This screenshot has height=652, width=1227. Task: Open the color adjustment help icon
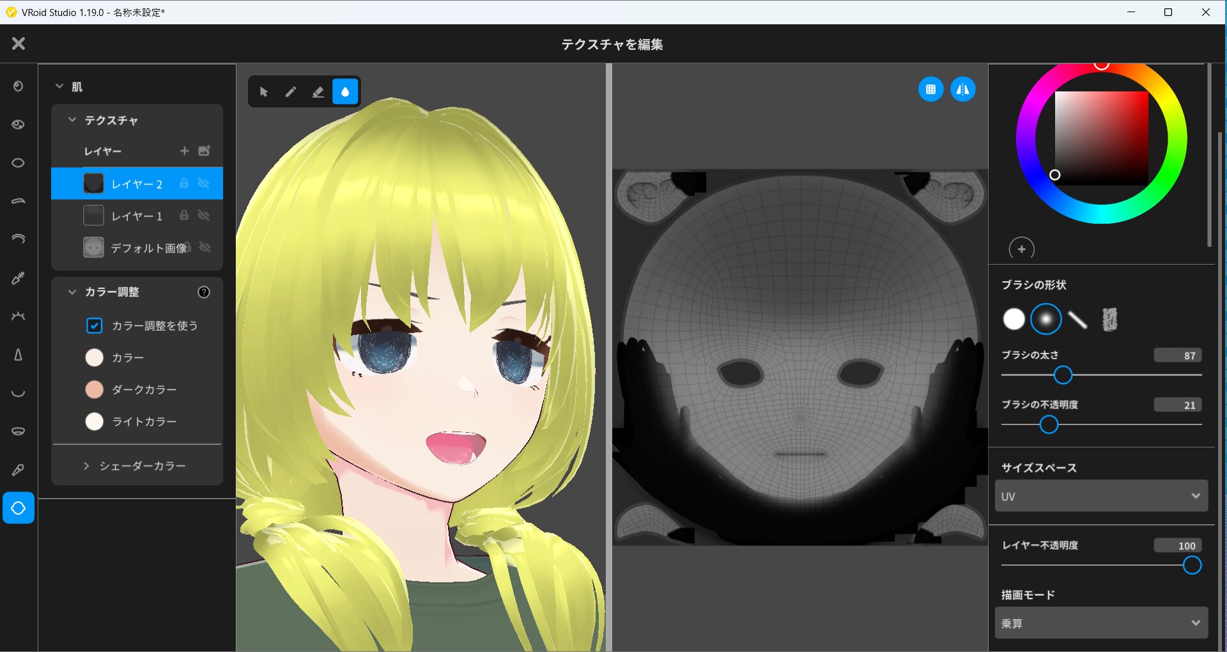(204, 292)
